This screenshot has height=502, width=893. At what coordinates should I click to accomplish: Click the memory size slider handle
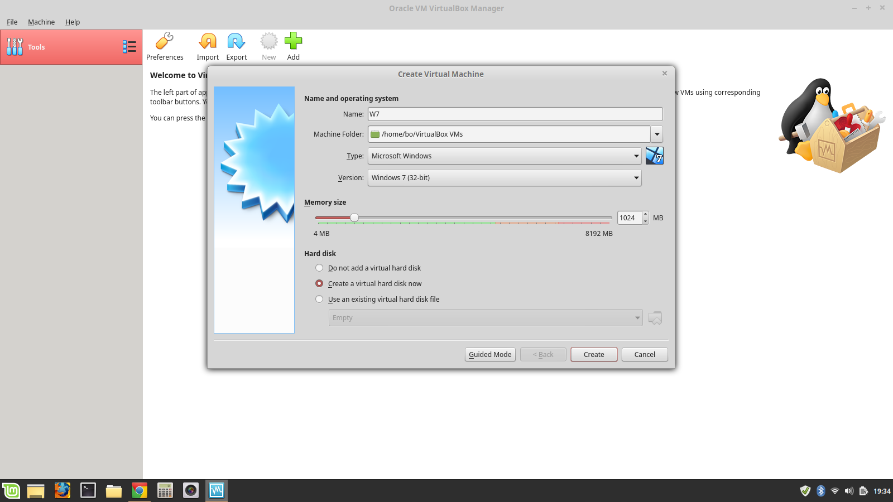(354, 218)
